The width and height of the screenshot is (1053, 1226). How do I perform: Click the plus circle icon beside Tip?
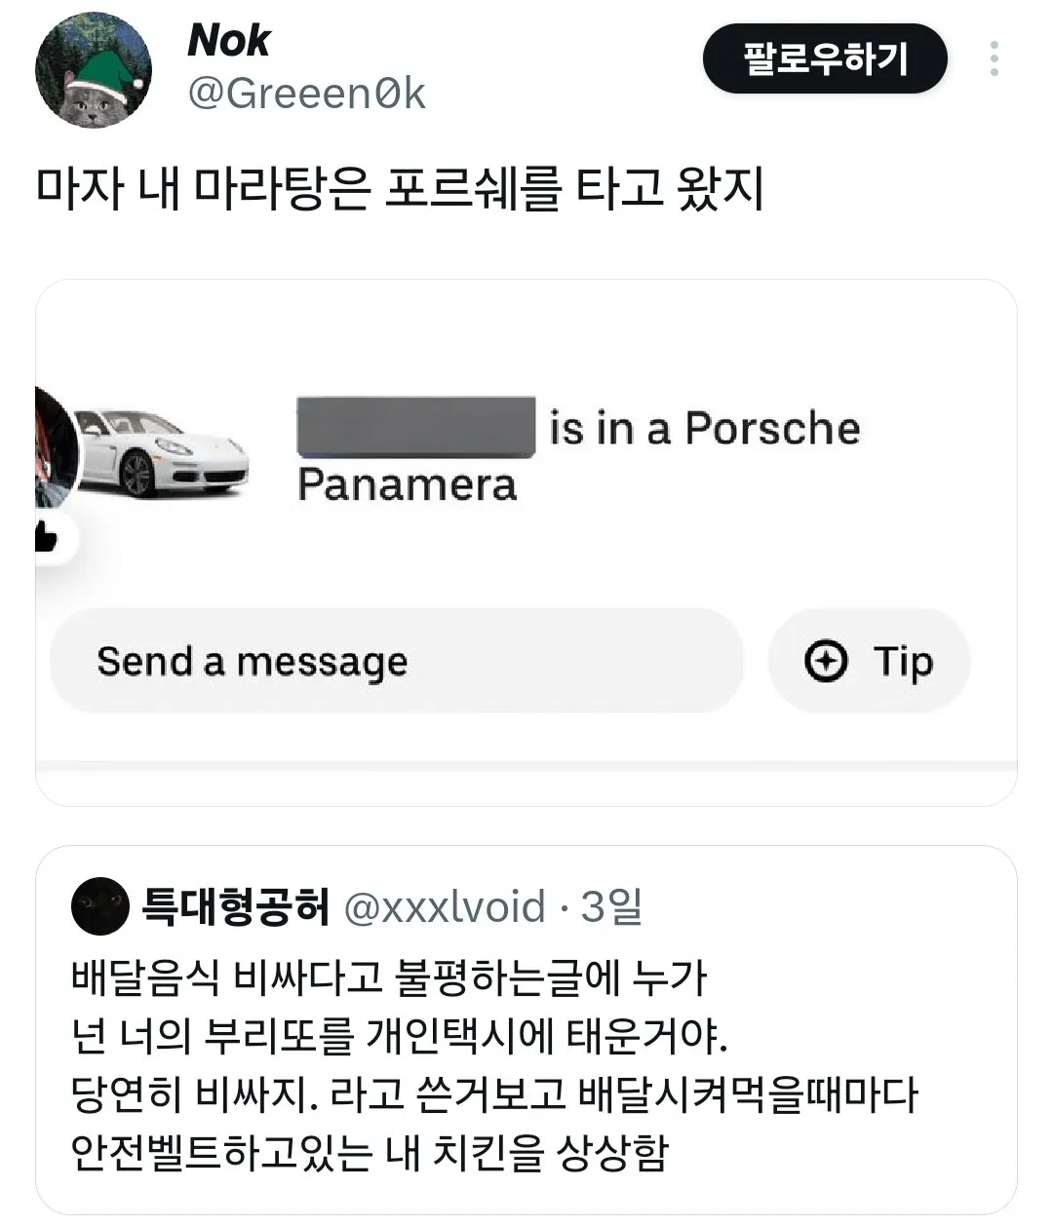[826, 662]
